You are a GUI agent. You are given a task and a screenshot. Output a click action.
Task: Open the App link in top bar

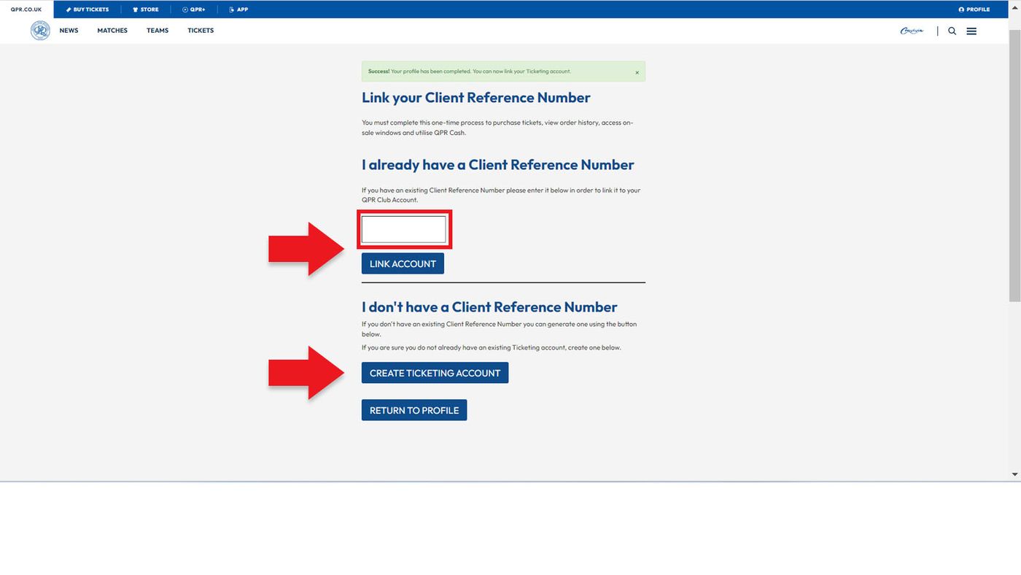point(238,9)
